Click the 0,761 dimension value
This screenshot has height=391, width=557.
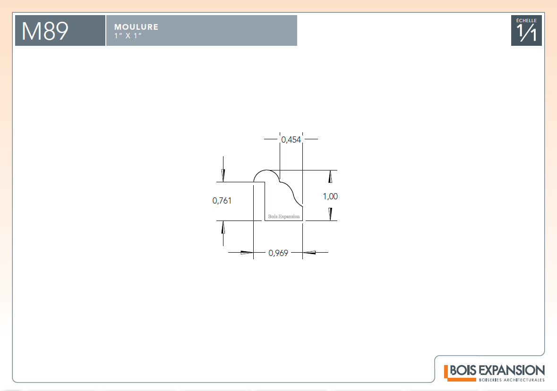pyautogui.click(x=222, y=201)
